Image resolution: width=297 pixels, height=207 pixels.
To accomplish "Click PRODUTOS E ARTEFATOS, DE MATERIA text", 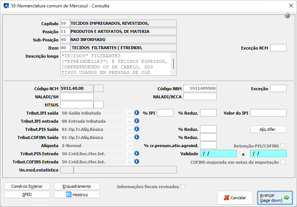I will [110, 31].
